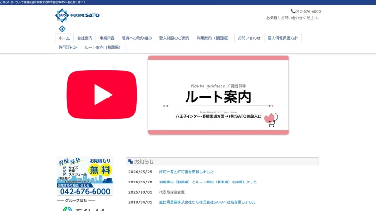
Task: Open 利用案内（動画編） menu item
Action: [x=213, y=38]
